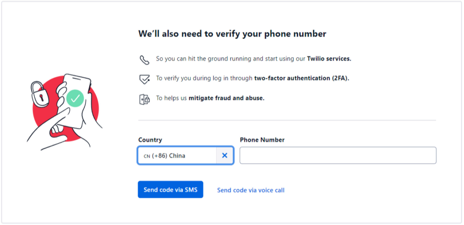
Task: Click the shield checkmark 2FA icon
Action: [144, 79]
